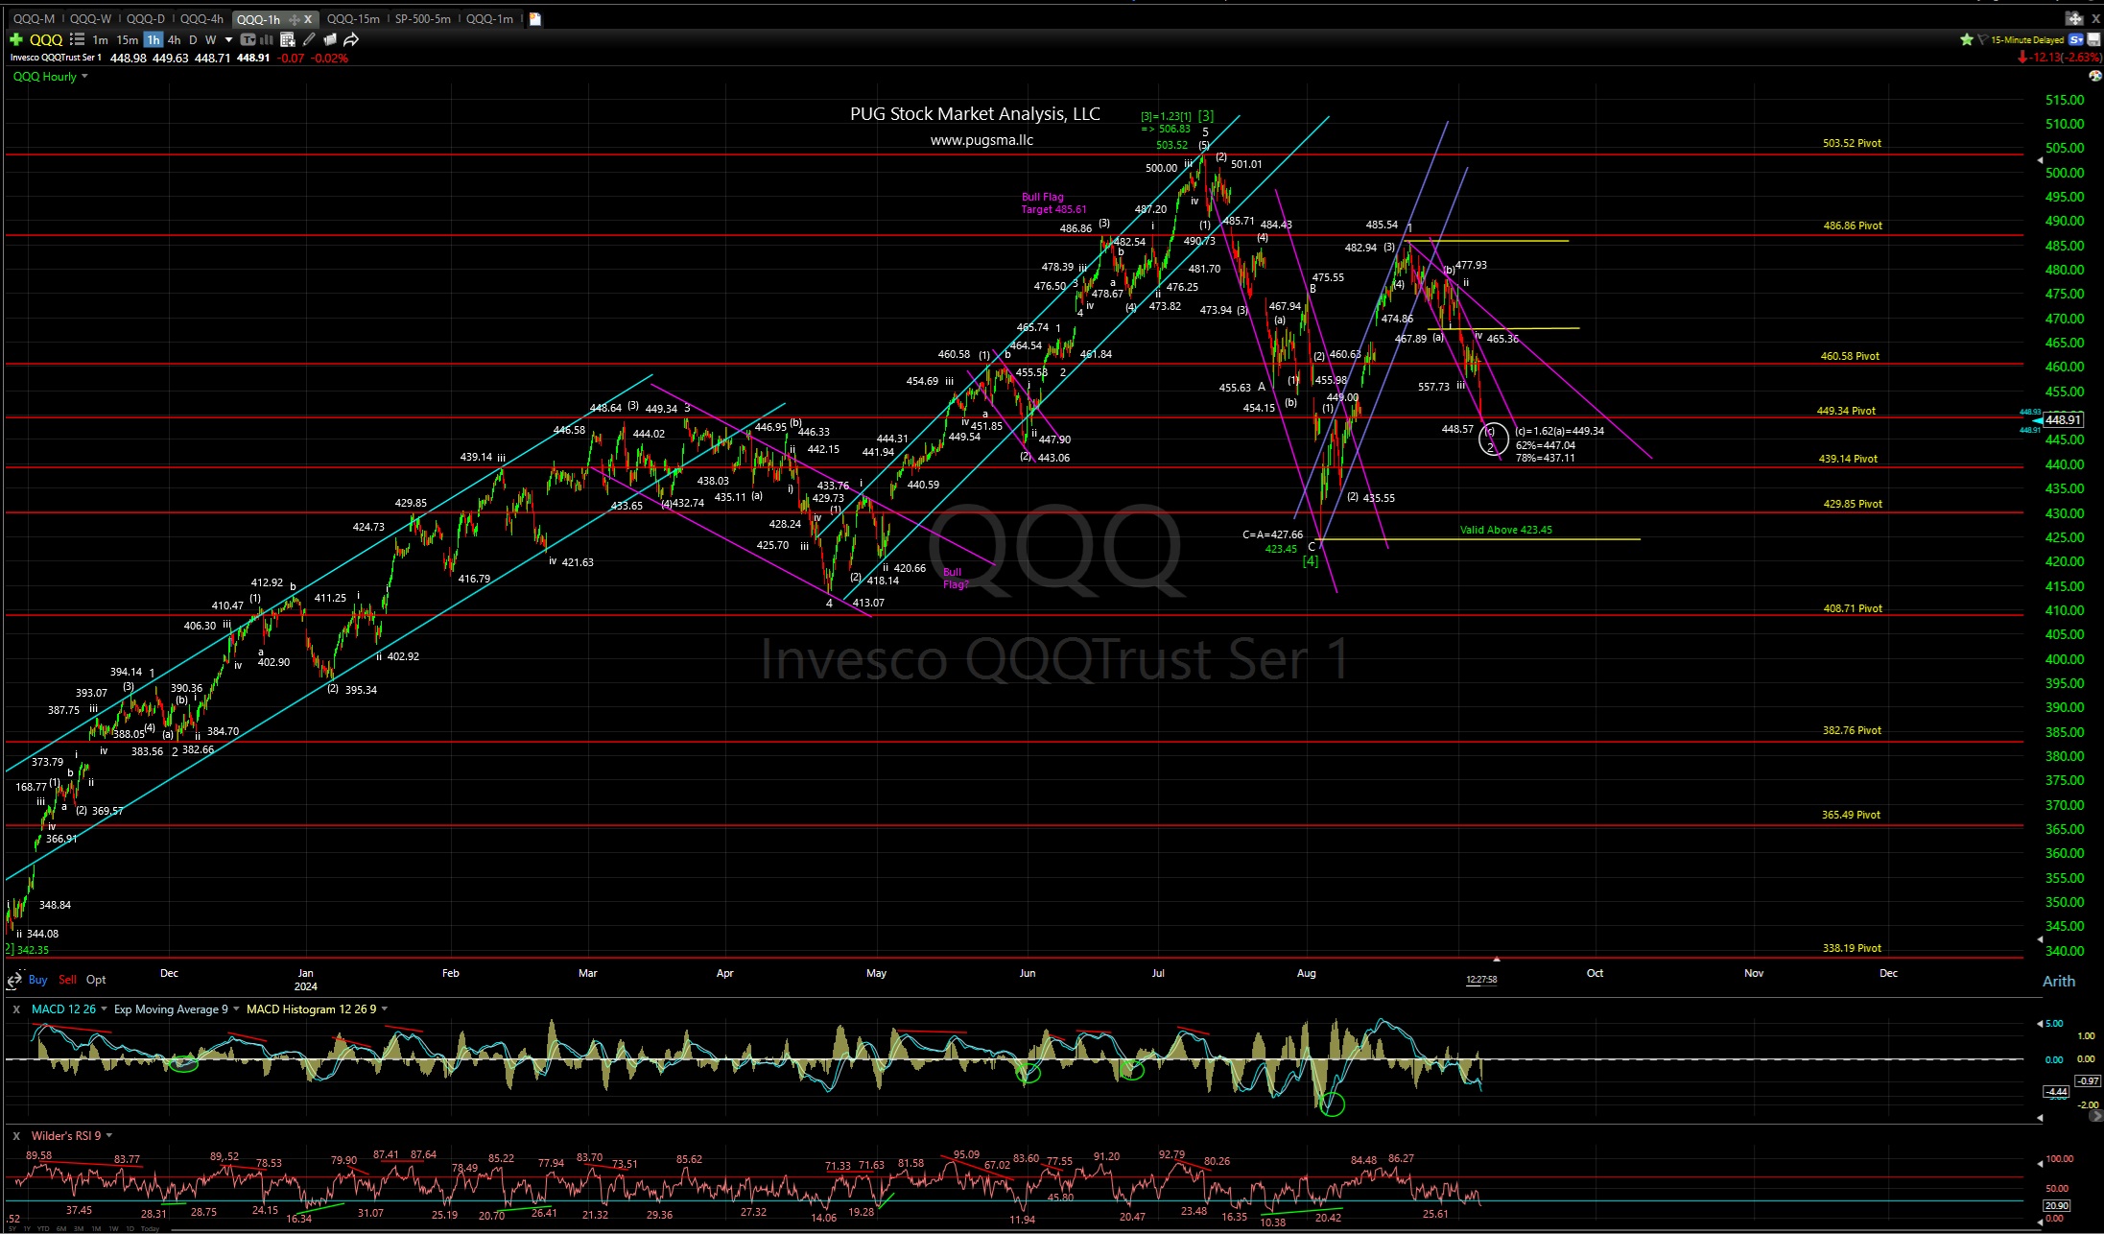Open the symbol list icon next to QQQ
The image size is (2104, 1234).
pos(77,39)
